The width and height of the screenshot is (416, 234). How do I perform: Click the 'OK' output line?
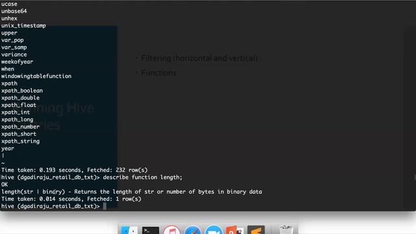pyautogui.click(x=5, y=185)
